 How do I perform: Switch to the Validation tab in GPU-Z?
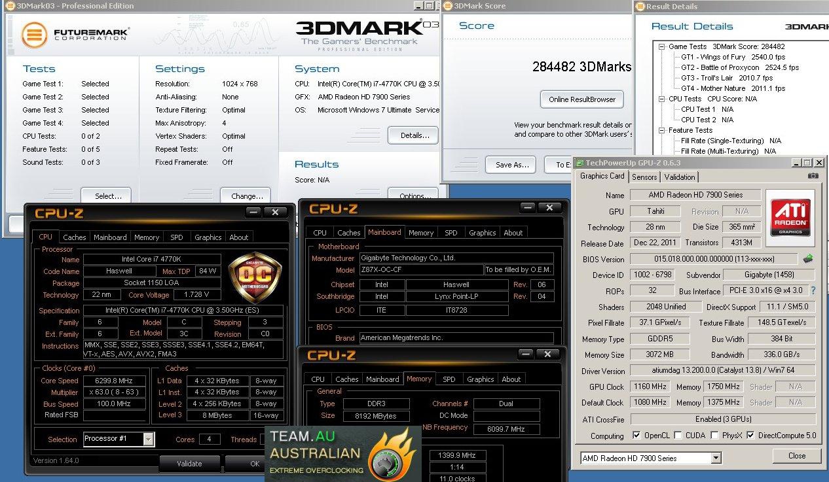click(x=680, y=177)
